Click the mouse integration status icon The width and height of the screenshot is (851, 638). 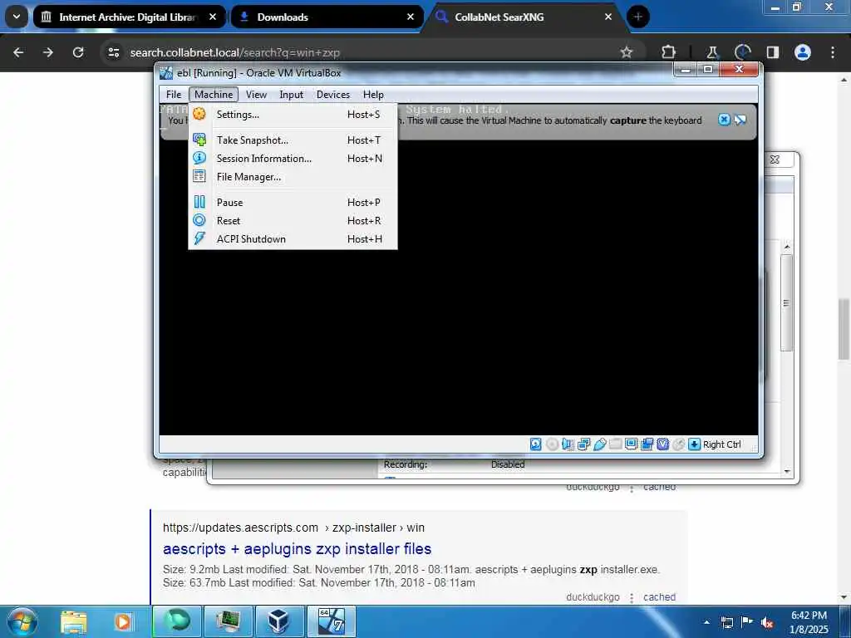pyautogui.click(x=678, y=444)
